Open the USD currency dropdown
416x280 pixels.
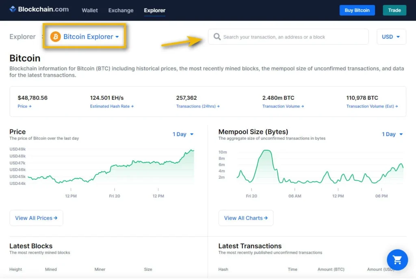click(x=391, y=37)
